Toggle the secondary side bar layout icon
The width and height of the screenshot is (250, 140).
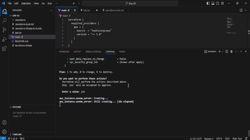pos(218,3)
